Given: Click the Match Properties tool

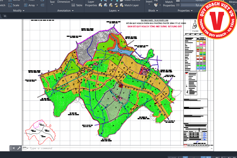Looking at the screenshot, I should (169, 4).
